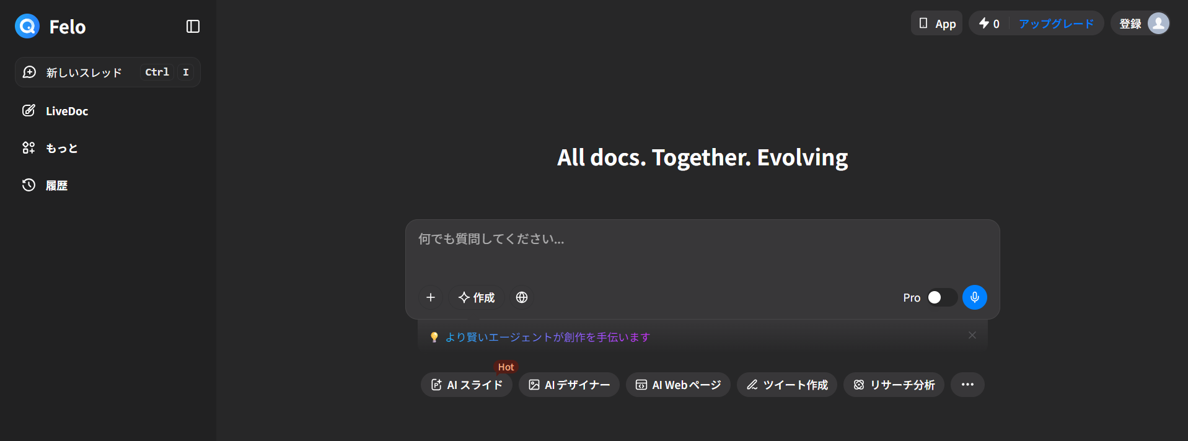This screenshot has height=441, width=1188.
Task: Open the アップグレード upgrade link
Action: 1056,24
